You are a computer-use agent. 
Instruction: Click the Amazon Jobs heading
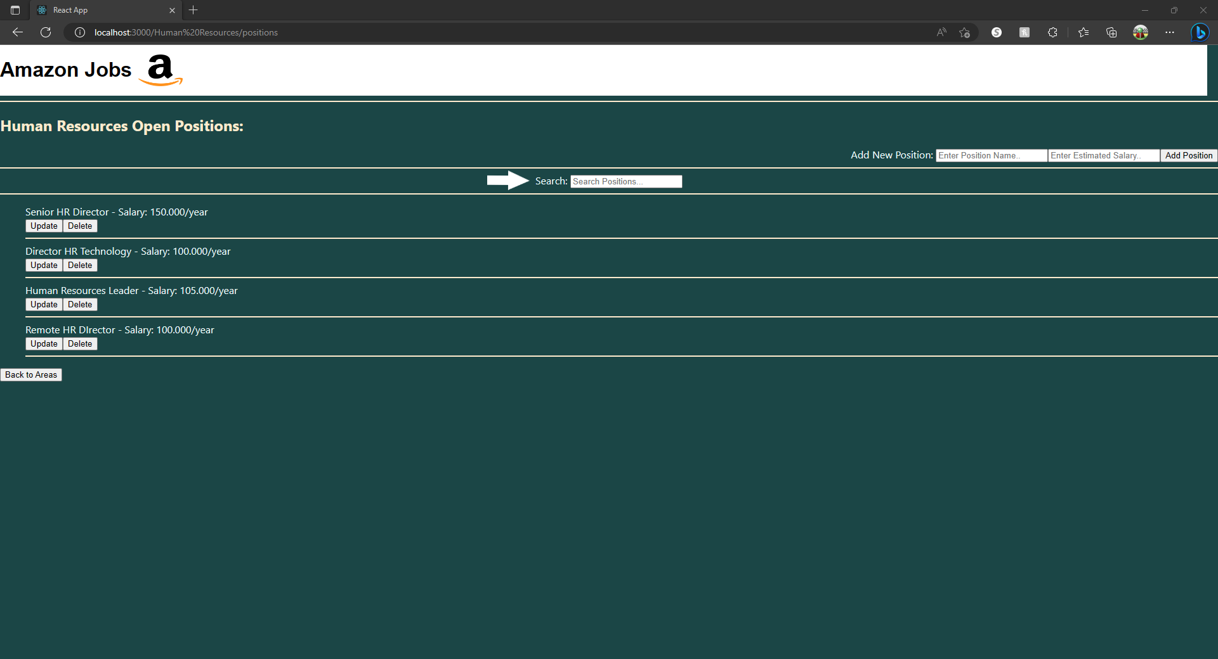pyautogui.click(x=66, y=70)
